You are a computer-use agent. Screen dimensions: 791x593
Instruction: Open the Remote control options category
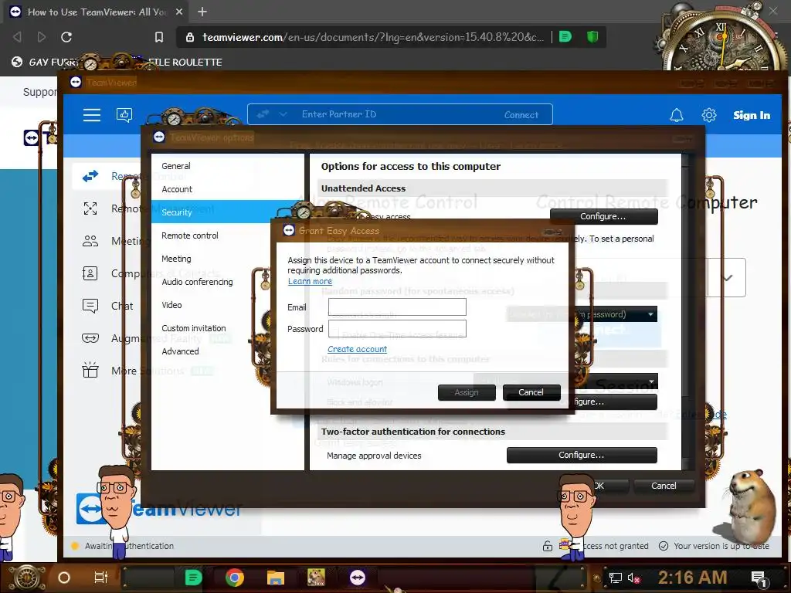pyautogui.click(x=190, y=236)
